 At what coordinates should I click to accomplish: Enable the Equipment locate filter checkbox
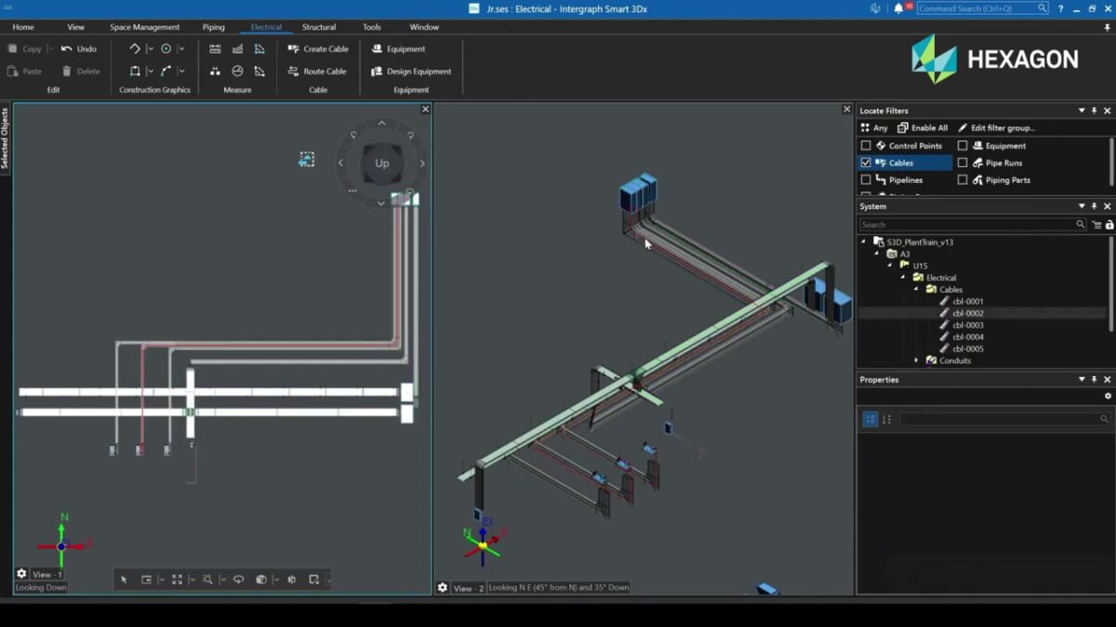(x=963, y=146)
